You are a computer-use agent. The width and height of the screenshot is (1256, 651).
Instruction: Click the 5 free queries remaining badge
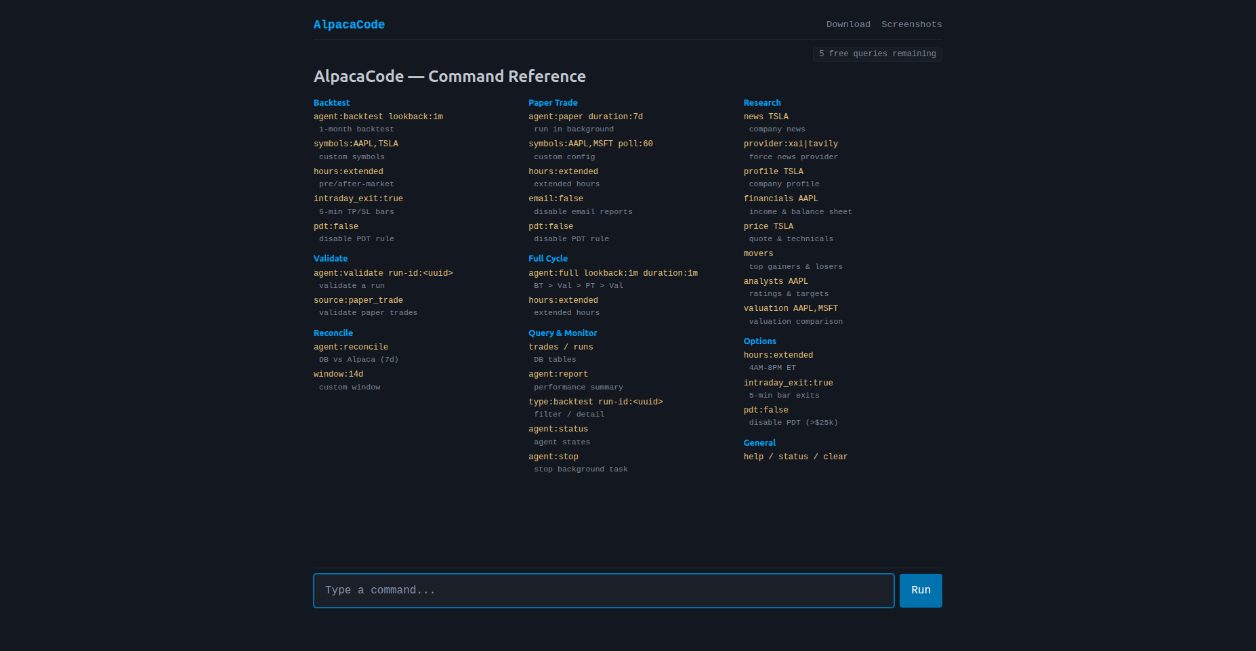point(877,54)
